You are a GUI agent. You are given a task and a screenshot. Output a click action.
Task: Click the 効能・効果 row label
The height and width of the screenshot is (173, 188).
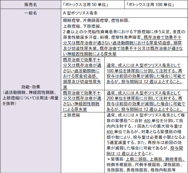coord(30,87)
